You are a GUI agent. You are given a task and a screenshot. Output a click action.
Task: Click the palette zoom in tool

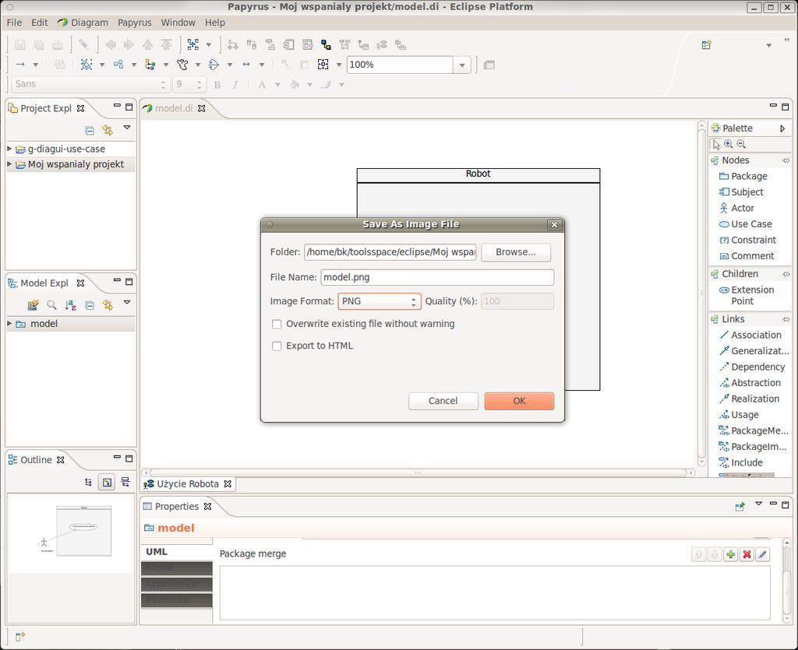pos(729,144)
